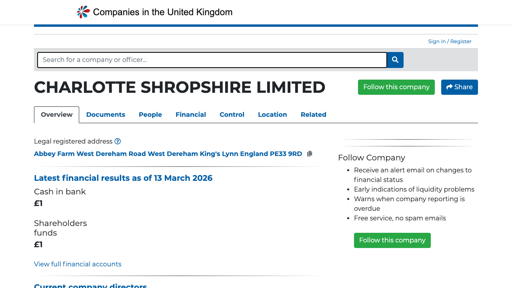Click the Abbey Farm registered address link

click(x=168, y=154)
